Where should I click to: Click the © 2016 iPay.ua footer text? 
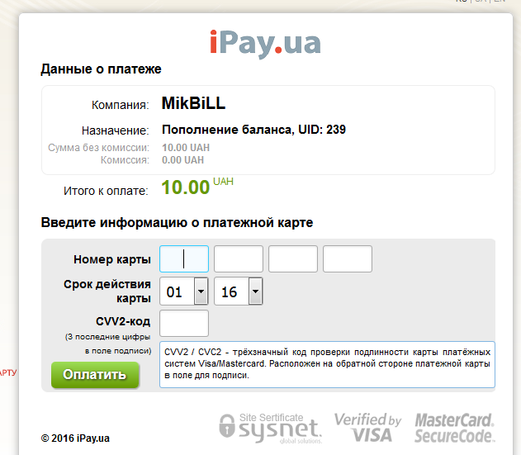tap(75, 438)
